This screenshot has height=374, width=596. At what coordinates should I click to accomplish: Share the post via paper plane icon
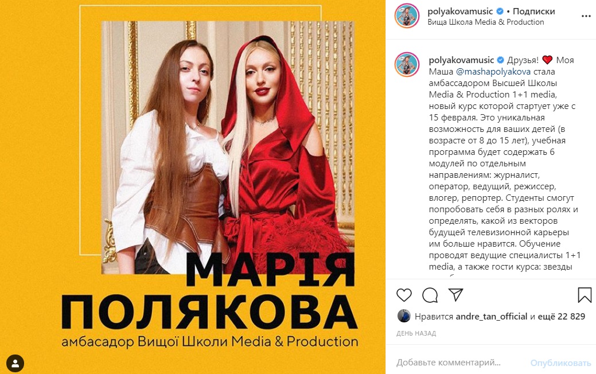coord(455,295)
